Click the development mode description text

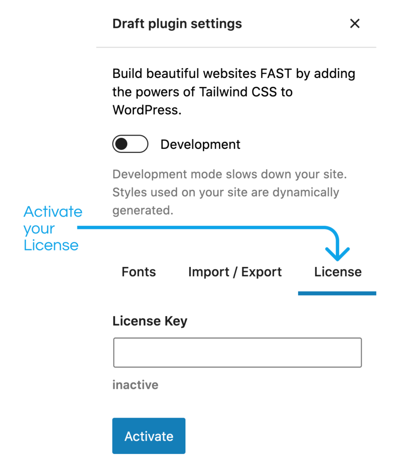pos(228,192)
